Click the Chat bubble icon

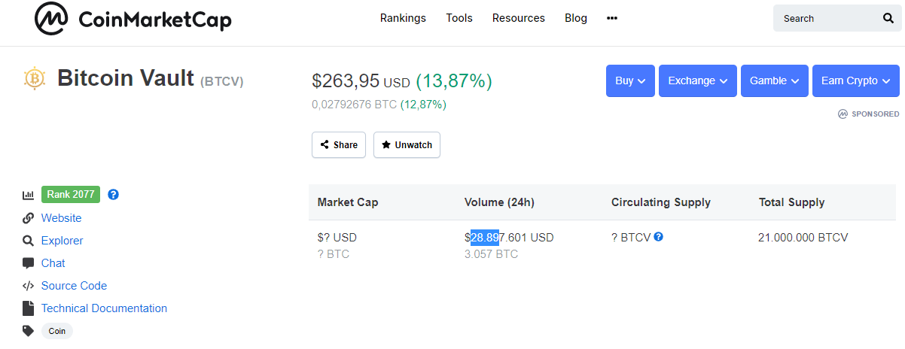tap(29, 263)
